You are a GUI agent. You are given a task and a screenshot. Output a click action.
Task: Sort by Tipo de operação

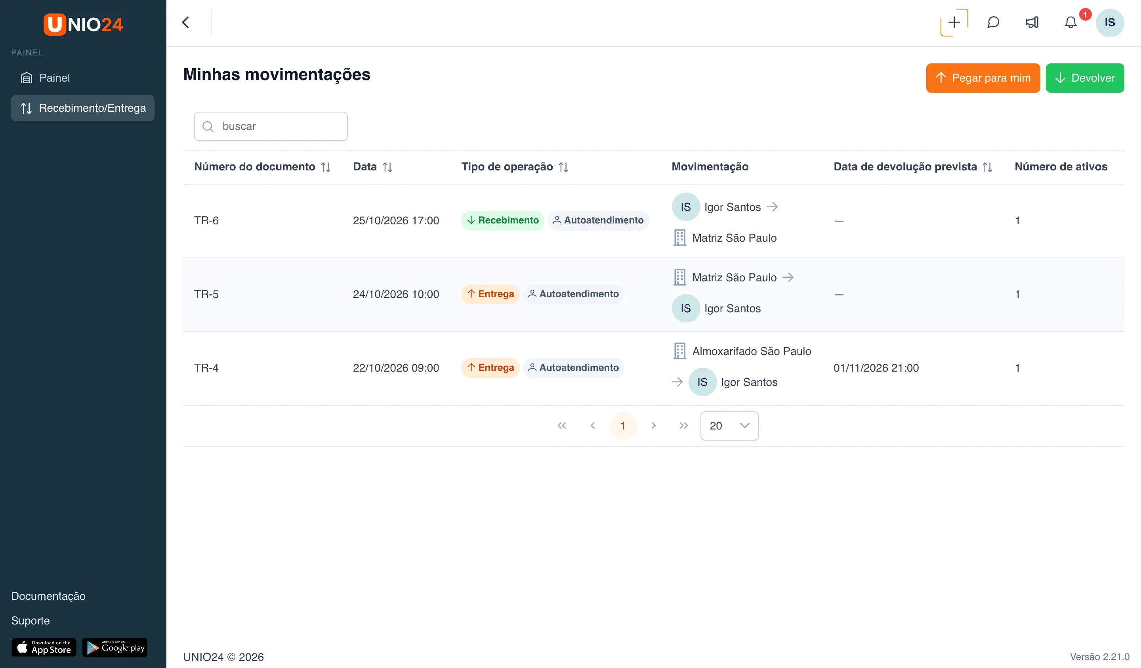563,167
